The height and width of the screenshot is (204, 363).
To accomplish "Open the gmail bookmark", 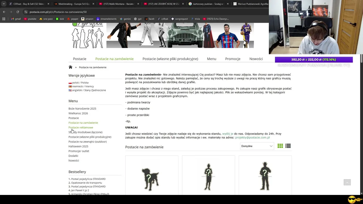I will [x=16, y=19].
